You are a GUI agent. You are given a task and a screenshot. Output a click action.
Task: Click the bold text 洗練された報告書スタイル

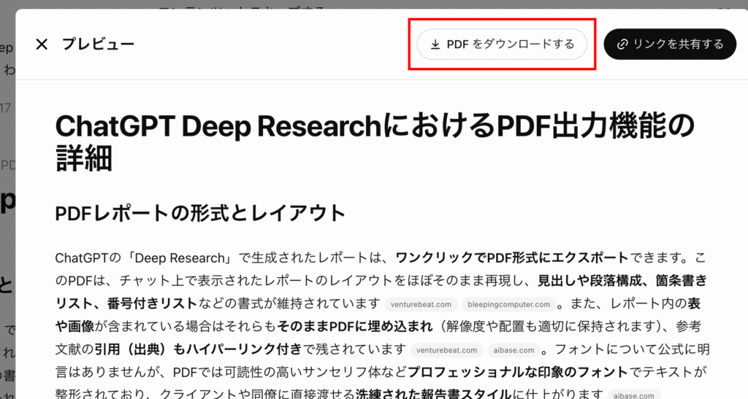434,394
